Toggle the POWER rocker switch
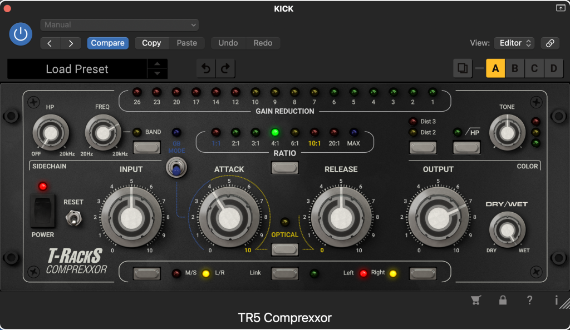Image resolution: width=570 pixels, height=330 pixels. (42, 210)
